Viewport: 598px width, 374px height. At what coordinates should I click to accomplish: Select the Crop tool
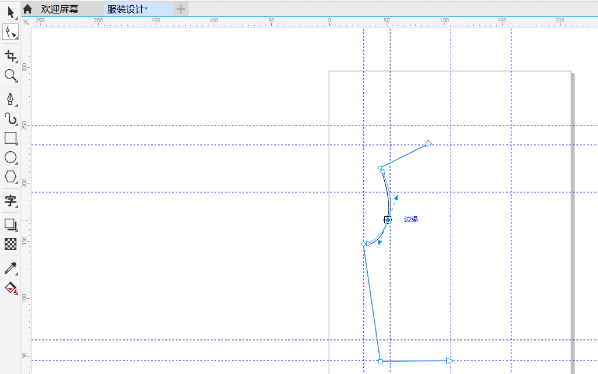pos(10,55)
